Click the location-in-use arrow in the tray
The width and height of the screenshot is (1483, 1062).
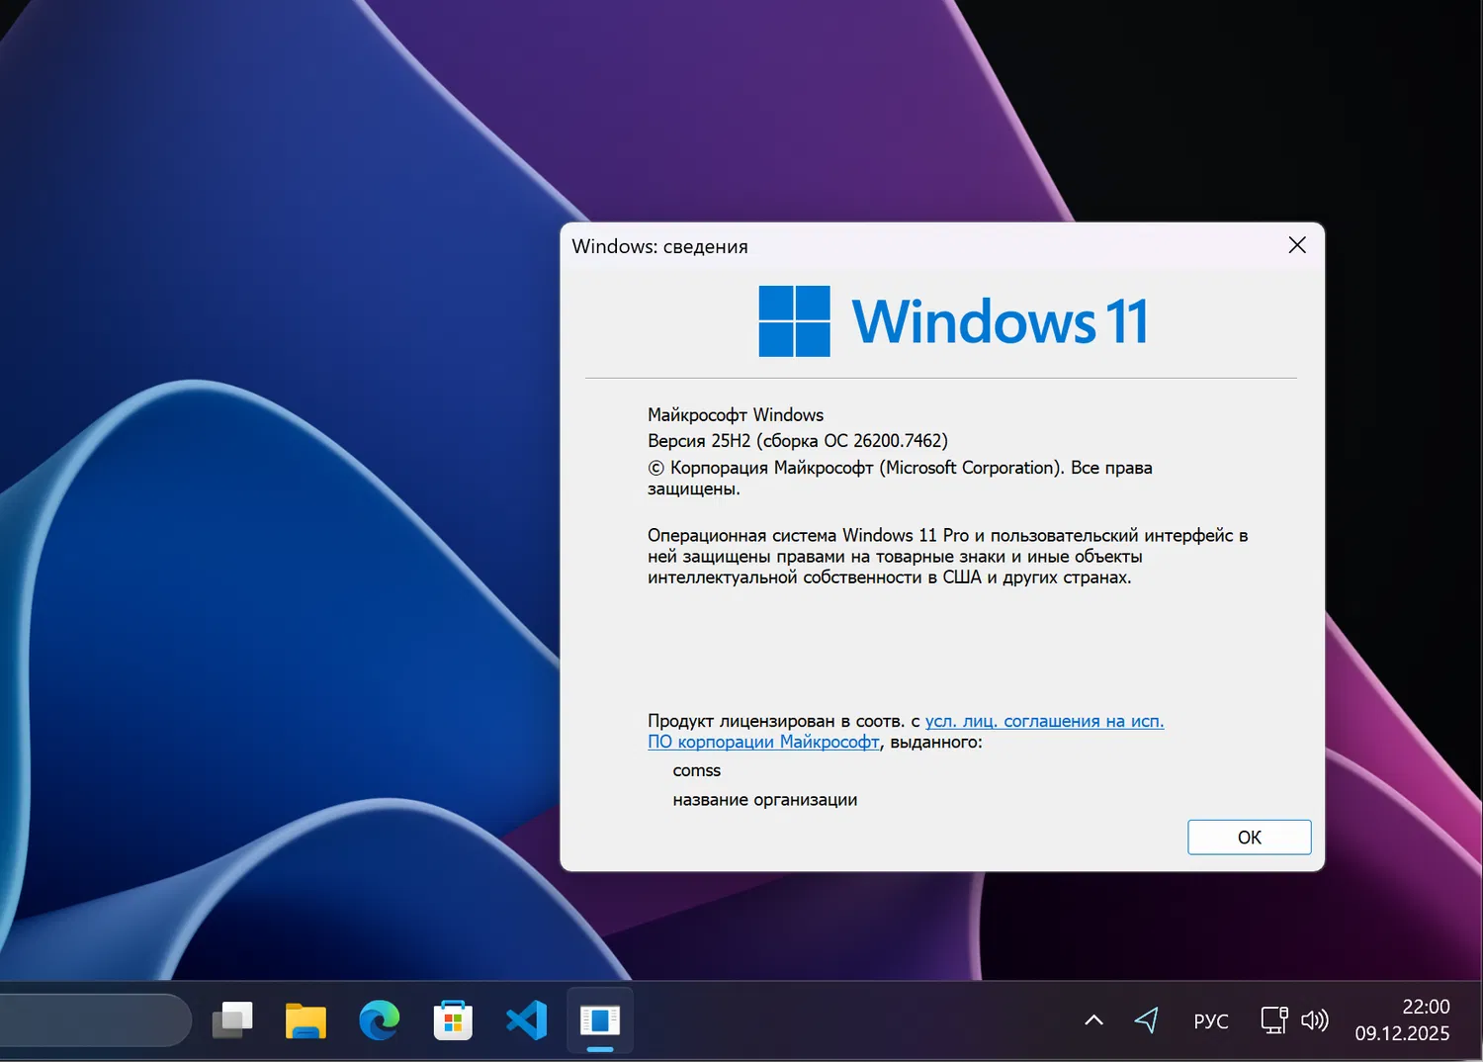point(1147,1019)
